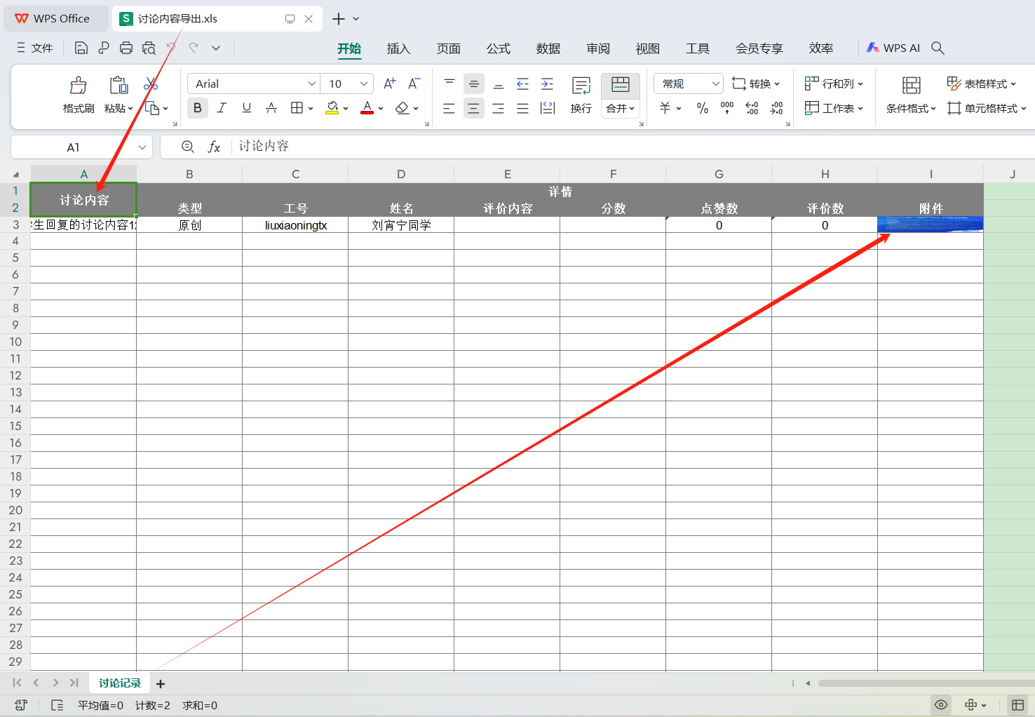
Task: Click the Increase Font Size icon
Action: (x=390, y=83)
